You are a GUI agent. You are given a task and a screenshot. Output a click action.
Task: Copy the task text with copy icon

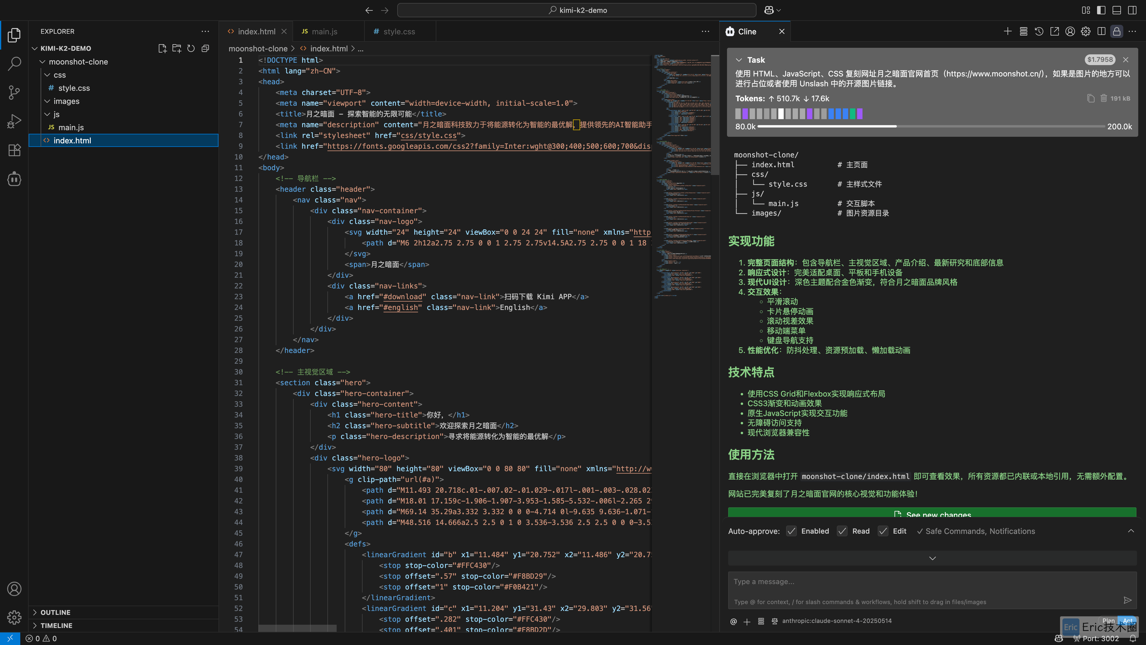pyautogui.click(x=1091, y=98)
